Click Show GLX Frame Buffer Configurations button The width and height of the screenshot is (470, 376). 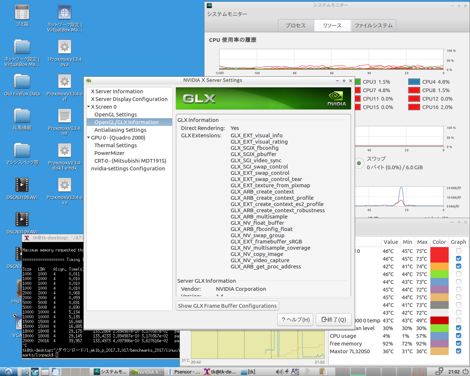tap(227, 306)
